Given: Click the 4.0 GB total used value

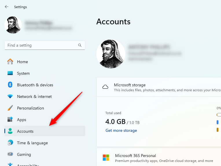Looking at the screenshot, I should tap(115, 122).
